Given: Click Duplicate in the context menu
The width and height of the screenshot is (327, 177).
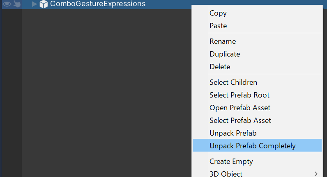Looking at the screenshot, I should tap(225, 54).
